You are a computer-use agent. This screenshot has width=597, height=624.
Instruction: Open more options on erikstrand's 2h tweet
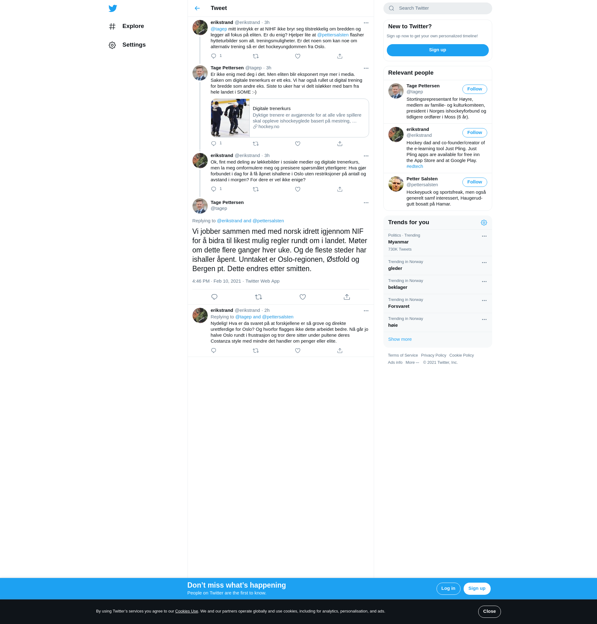pyautogui.click(x=366, y=311)
